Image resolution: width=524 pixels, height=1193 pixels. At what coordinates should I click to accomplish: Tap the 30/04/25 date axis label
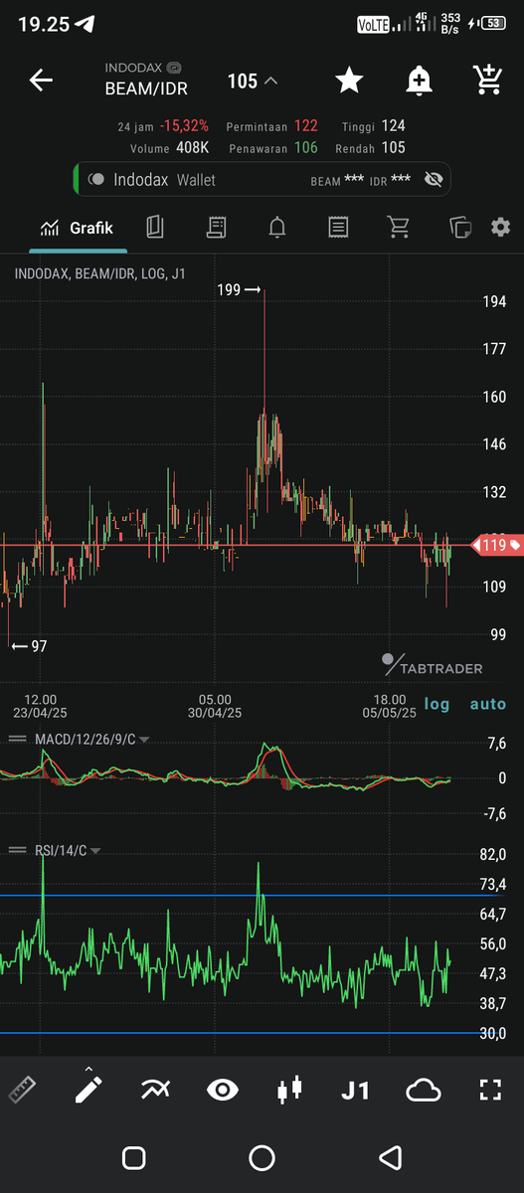click(x=215, y=713)
